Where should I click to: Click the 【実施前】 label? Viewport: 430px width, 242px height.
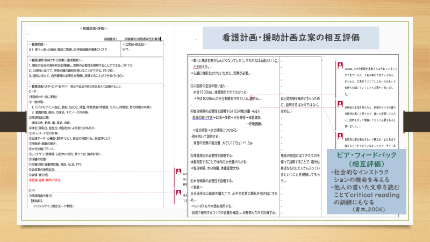(x=37, y=201)
